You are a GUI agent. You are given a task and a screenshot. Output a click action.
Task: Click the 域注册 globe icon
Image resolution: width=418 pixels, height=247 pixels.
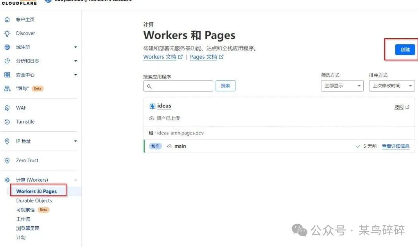[x=7, y=47]
